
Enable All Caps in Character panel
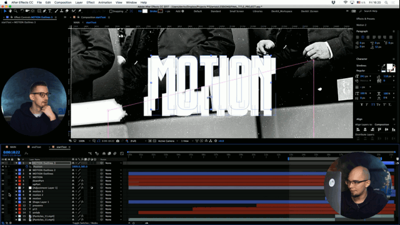(x=373, y=104)
